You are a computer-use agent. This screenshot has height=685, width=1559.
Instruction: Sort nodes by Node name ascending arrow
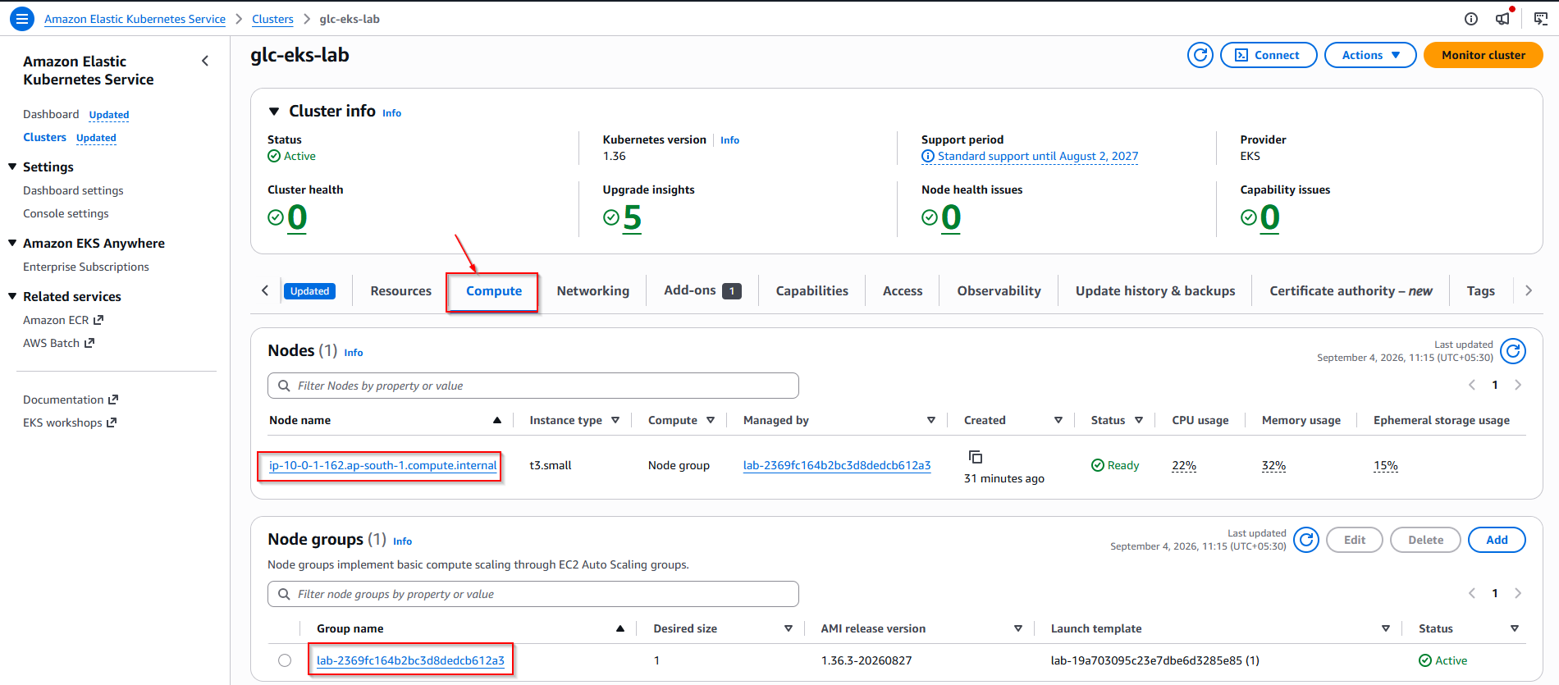pos(497,420)
